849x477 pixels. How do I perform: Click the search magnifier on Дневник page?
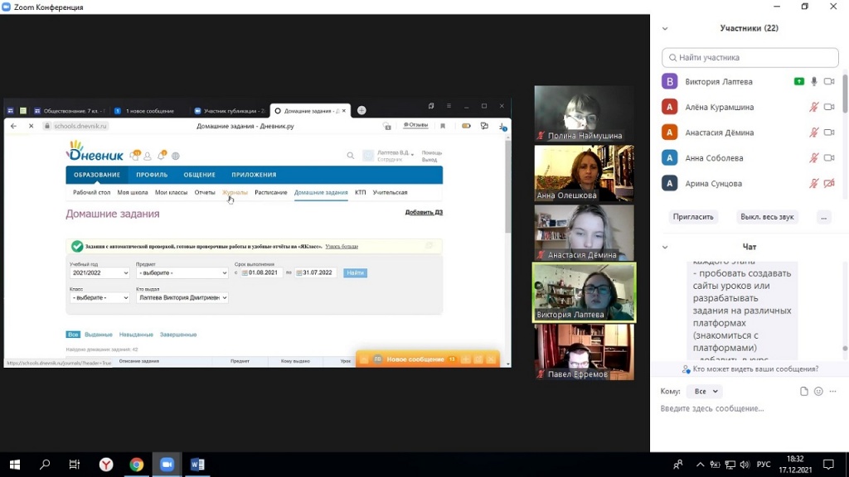(351, 155)
